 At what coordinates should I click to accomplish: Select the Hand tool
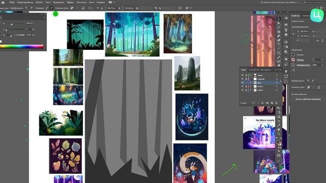(x=279, y=130)
